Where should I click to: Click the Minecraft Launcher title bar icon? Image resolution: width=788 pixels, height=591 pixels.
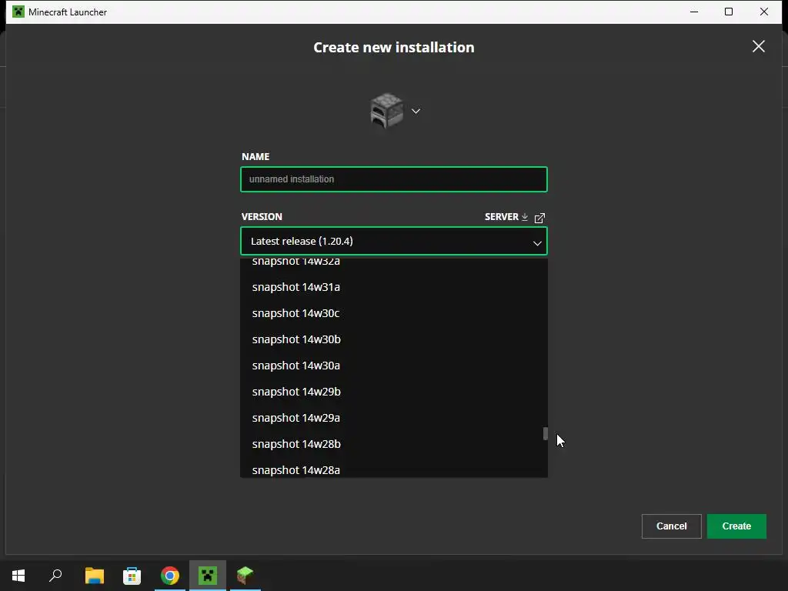tap(18, 12)
